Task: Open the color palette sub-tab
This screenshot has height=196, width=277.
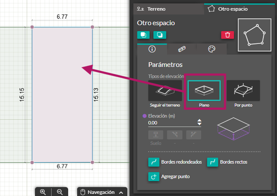Action: [x=212, y=49]
